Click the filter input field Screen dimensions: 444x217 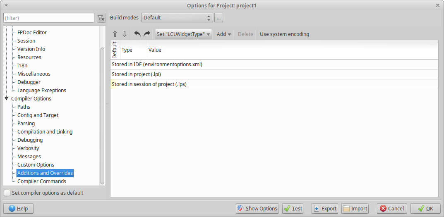49,18
